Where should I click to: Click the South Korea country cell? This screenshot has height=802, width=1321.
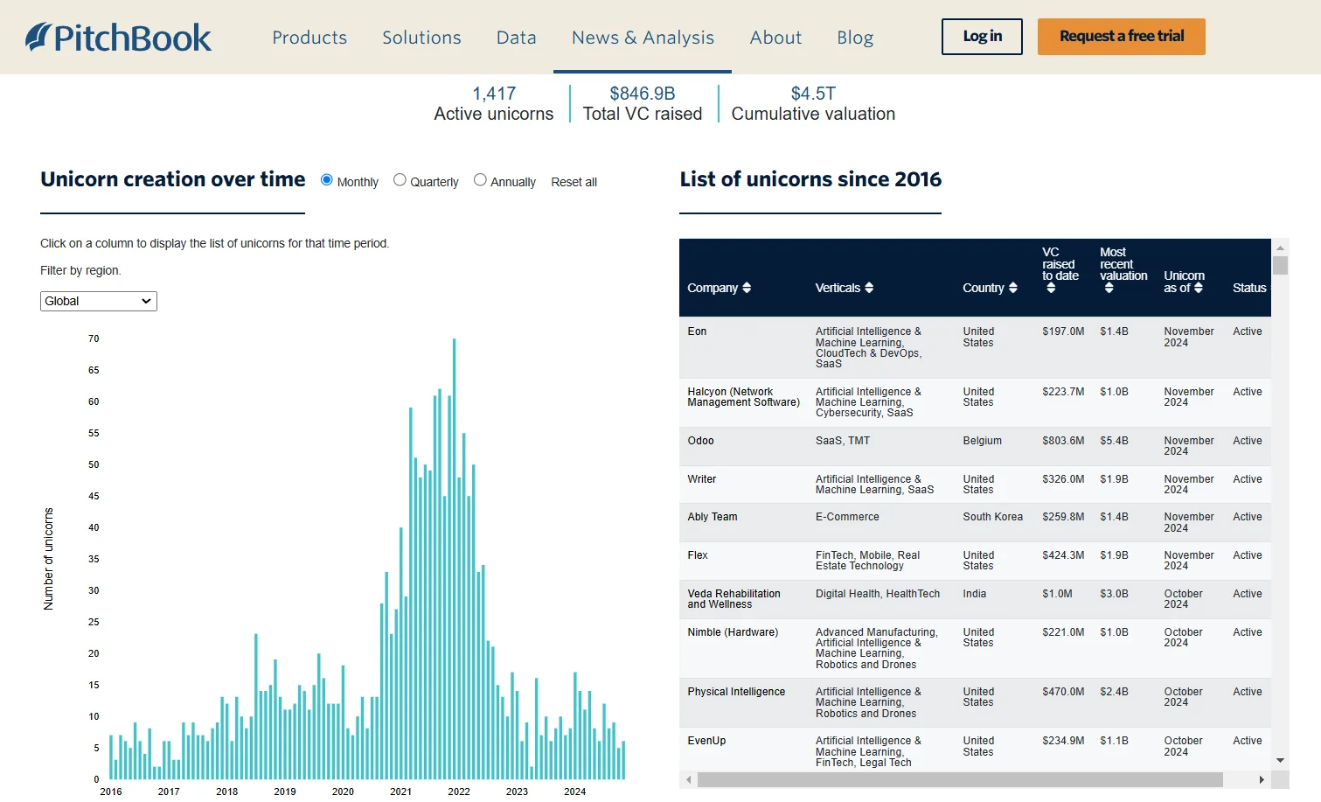click(992, 517)
